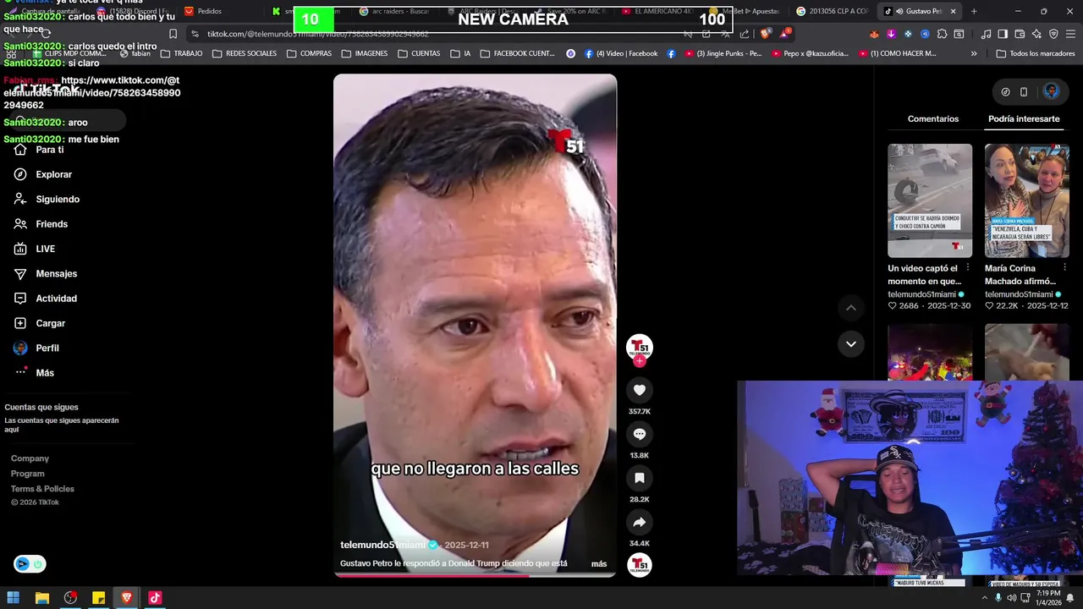The width and height of the screenshot is (1083, 609).
Task: Expand hidden bookmarks chevron
Action: click(x=974, y=53)
